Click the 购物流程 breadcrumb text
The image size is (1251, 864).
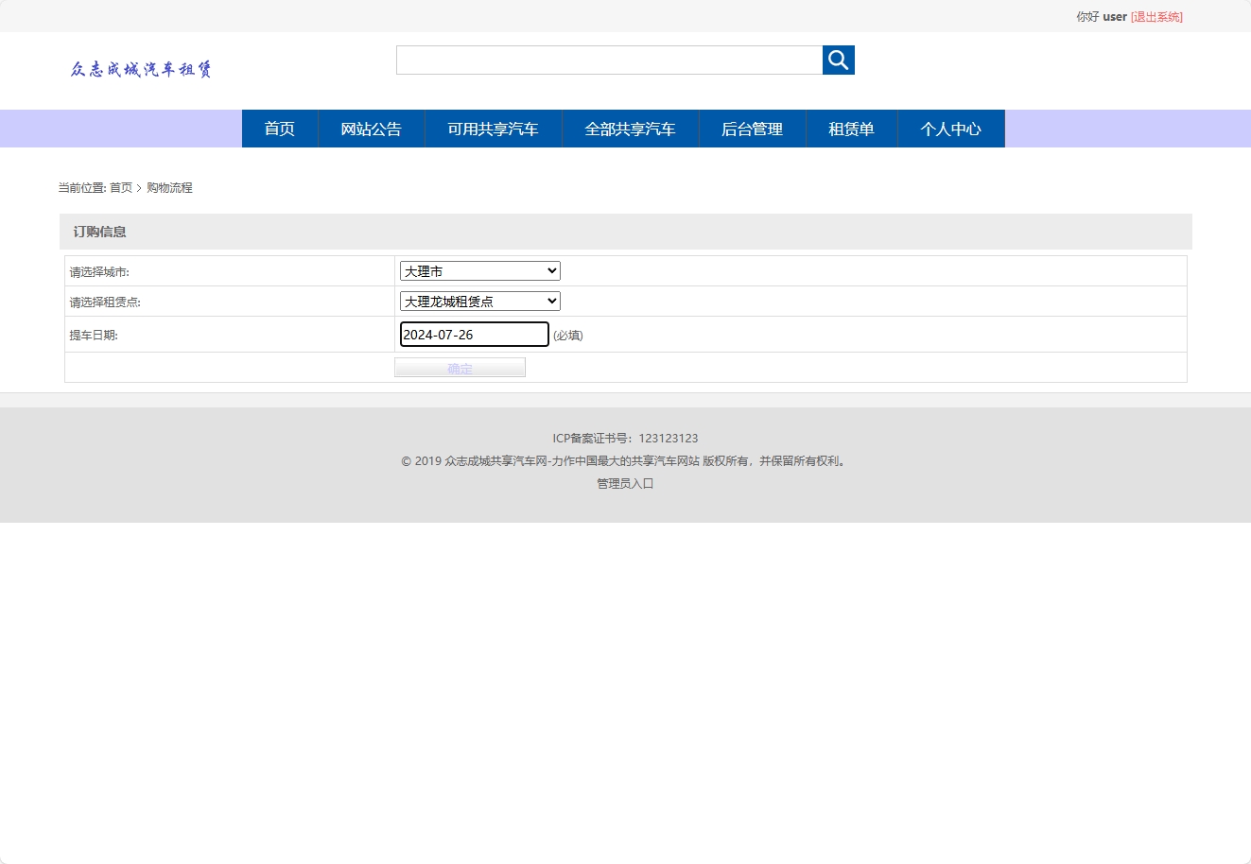(168, 187)
